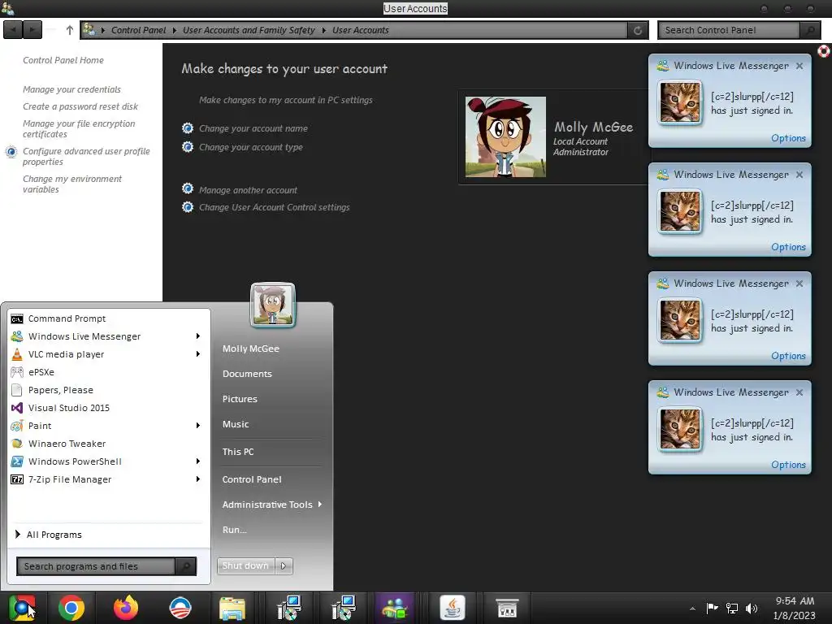
Task: Open Documents from Start menu
Action: 247,374
